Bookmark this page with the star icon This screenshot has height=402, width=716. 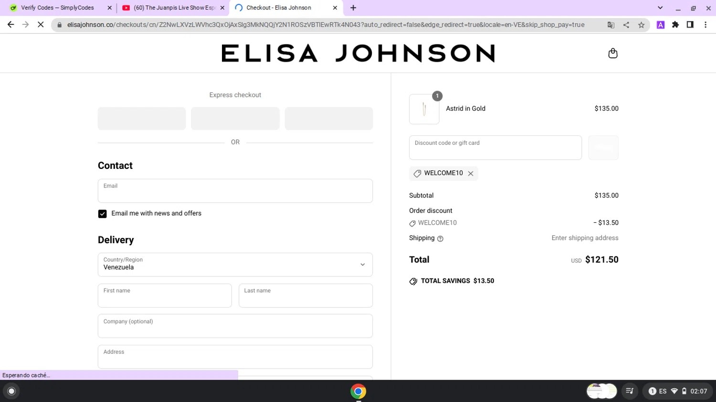[641, 25]
